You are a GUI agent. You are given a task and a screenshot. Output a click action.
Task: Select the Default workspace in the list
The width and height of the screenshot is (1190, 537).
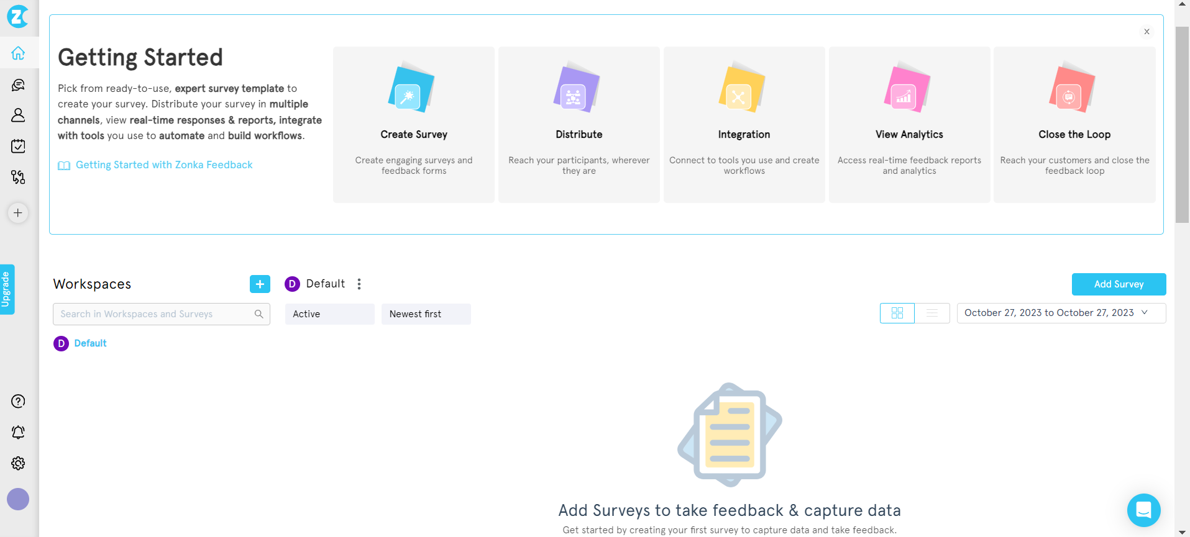point(90,343)
